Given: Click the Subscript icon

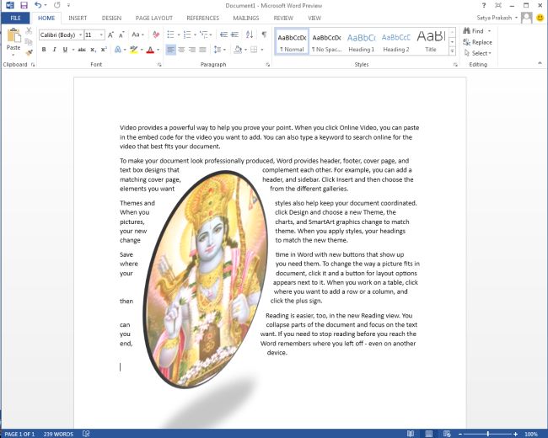Looking at the screenshot, I should (x=93, y=50).
